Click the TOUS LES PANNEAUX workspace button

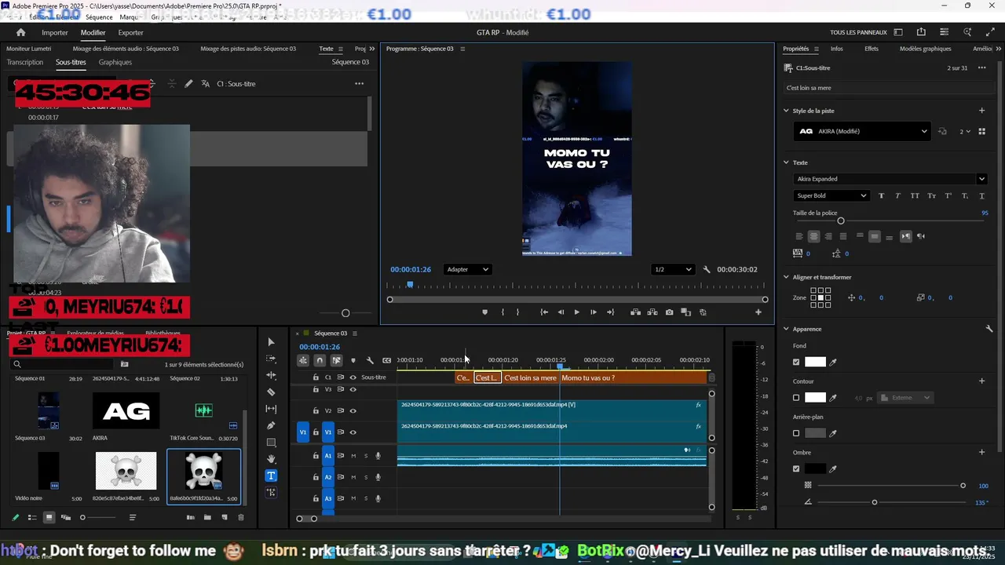tap(858, 32)
